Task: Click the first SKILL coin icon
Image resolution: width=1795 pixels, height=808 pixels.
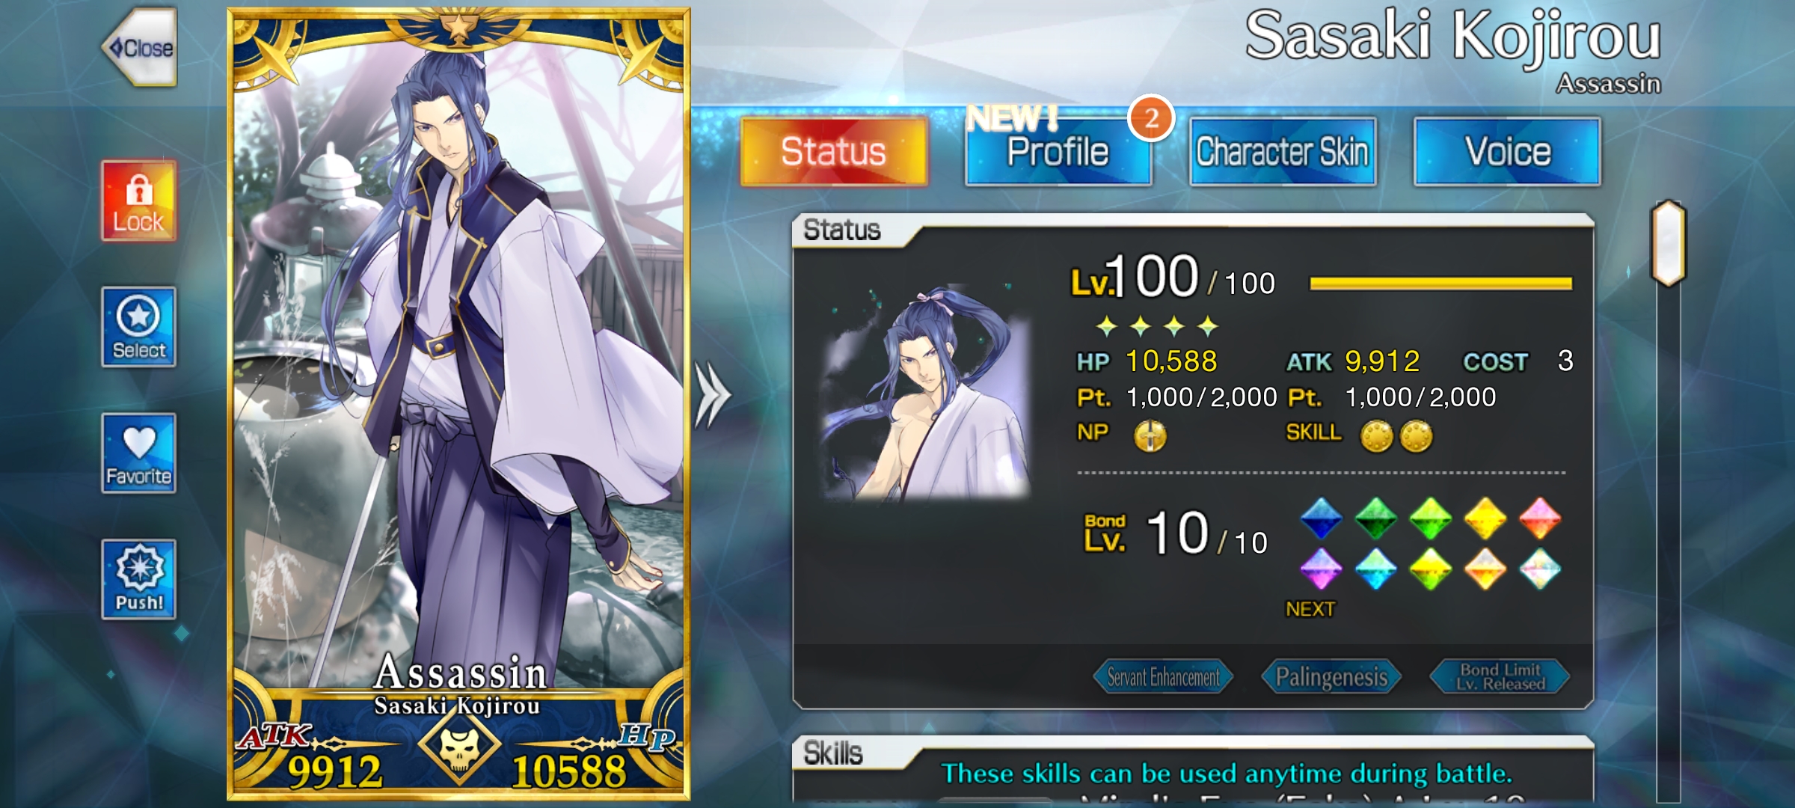Action: [1376, 436]
